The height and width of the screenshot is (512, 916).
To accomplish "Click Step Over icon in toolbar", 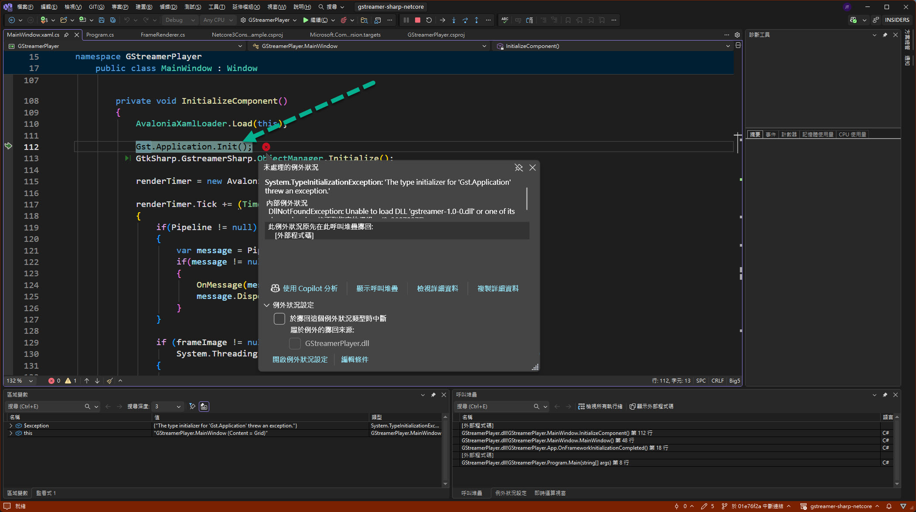I will point(465,20).
